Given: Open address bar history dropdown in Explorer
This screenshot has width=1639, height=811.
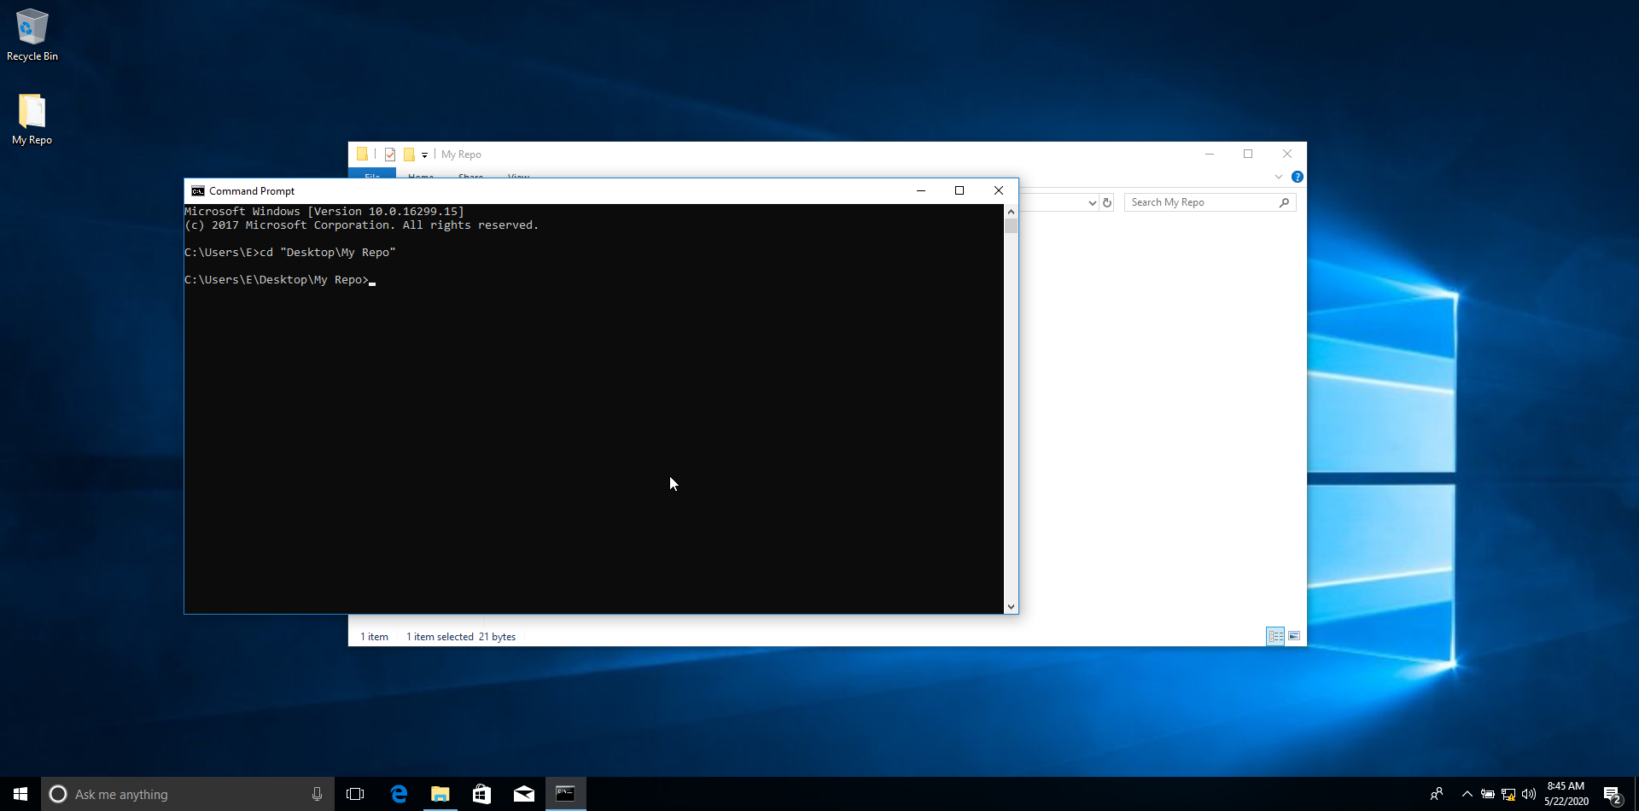Looking at the screenshot, I should (1092, 203).
